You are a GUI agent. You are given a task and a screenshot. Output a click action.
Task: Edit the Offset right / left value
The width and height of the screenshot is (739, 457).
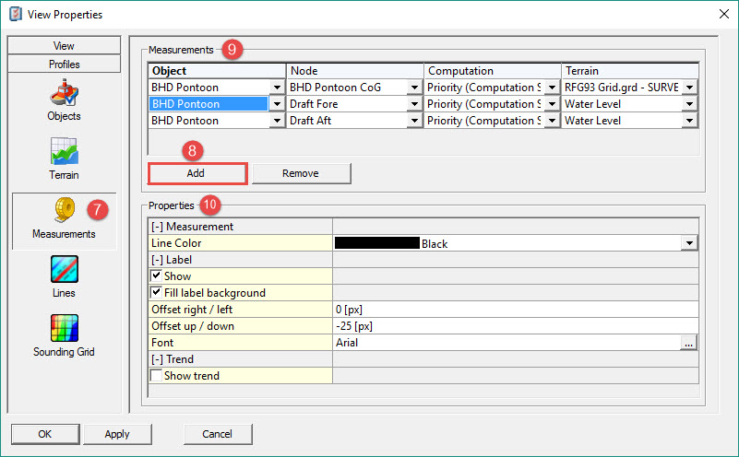pyautogui.click(x=515, y=310)
